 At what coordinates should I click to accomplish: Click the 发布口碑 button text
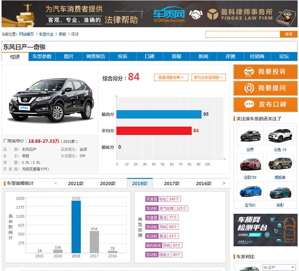tap(273, 105)
